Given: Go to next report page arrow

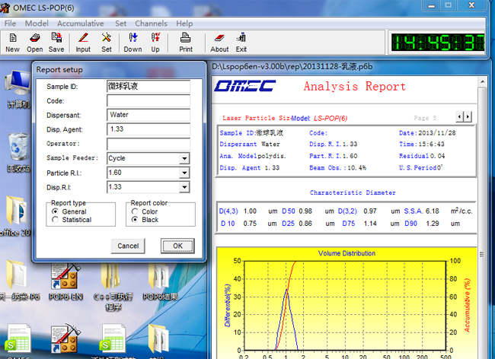Looking at the screenshot, I should click(x=468, y=117).
